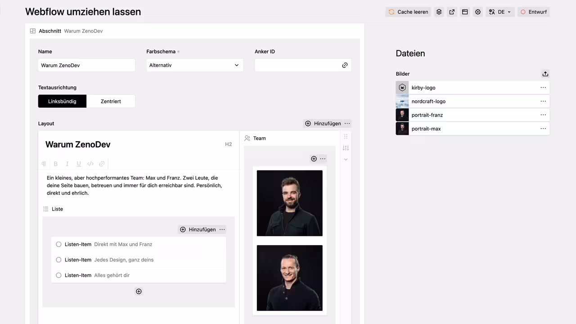This screenshot has height=324, width=576.
Task: Toggle inline code formatting icon
Action: click(x=90, y=164)
